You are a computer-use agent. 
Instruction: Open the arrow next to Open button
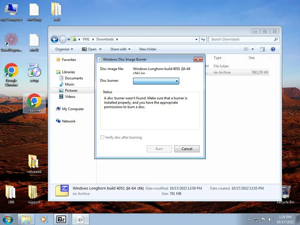100,49
